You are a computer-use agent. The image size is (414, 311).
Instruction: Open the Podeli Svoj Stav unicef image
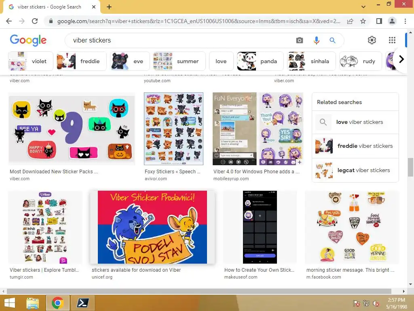[152, 227]
